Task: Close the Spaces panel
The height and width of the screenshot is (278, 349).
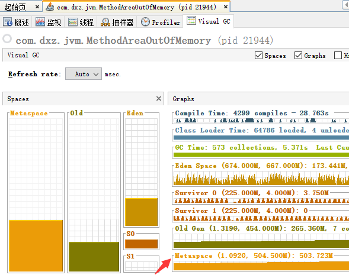Action: [159, 98]
